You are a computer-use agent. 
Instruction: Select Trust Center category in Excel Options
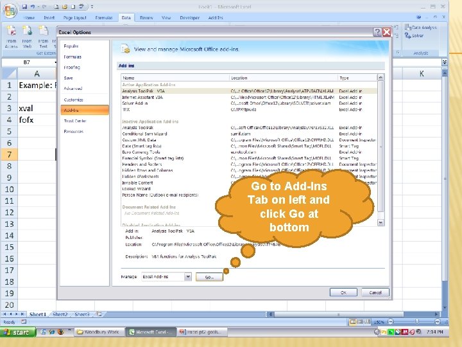coord(84,121)
